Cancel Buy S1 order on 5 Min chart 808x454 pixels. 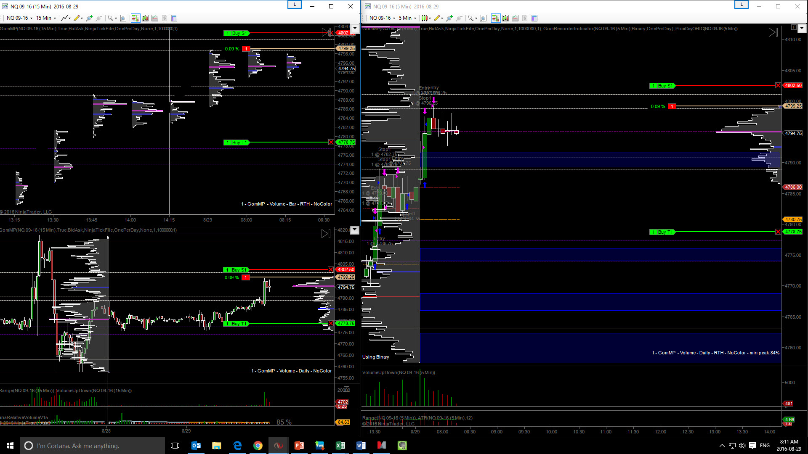coord(778,86)
